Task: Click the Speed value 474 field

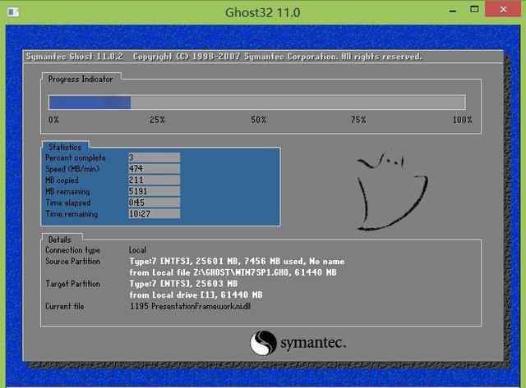Action: (154, 169)
